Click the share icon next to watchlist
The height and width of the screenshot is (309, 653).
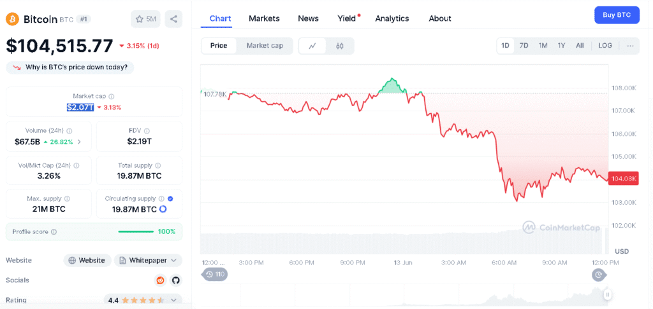173,19
